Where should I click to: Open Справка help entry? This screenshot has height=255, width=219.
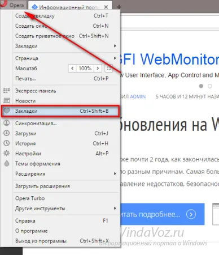[66, 220]
